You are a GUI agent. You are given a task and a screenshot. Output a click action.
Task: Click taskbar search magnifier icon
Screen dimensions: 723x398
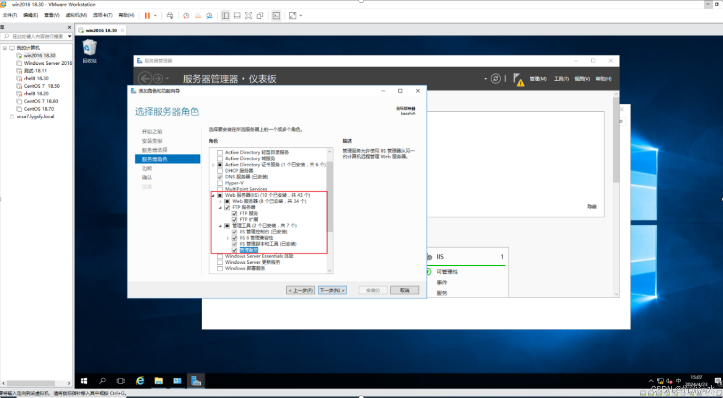point(102,381)
